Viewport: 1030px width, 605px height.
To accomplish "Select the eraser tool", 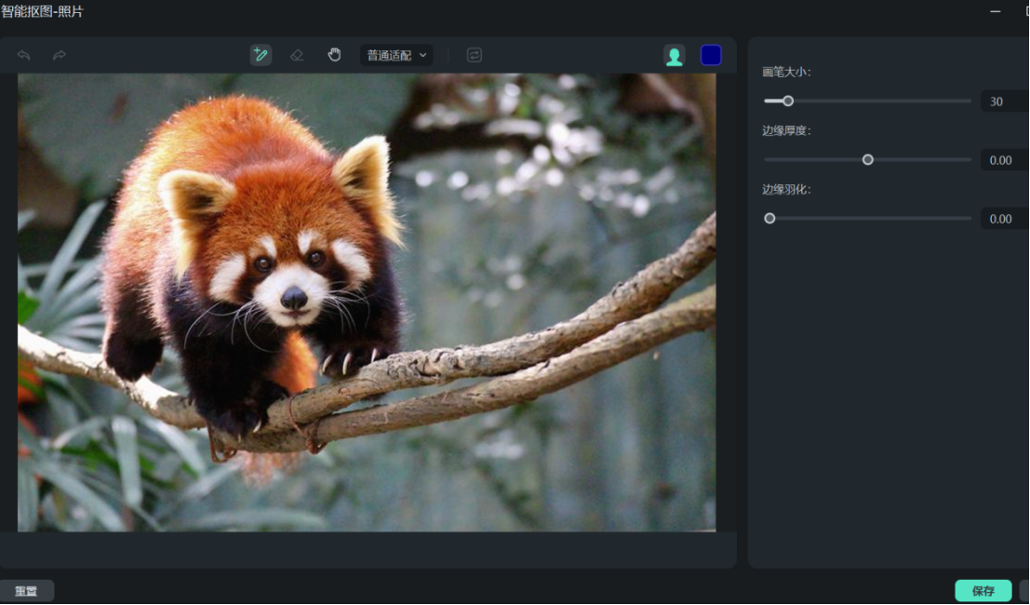I will (x=297, y=55).
